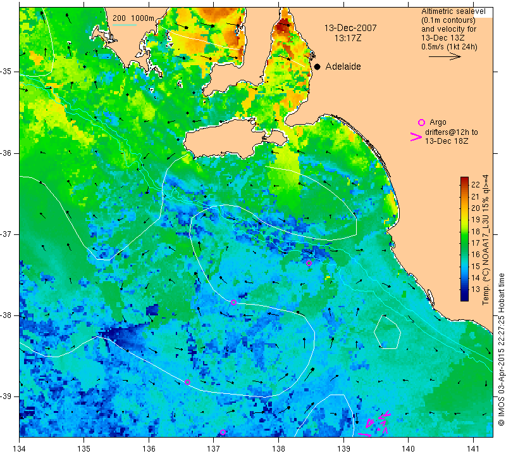Screen dimensions: 506x456
Task: Click the black Adelaide city dot marker
Action: point(318,66)
